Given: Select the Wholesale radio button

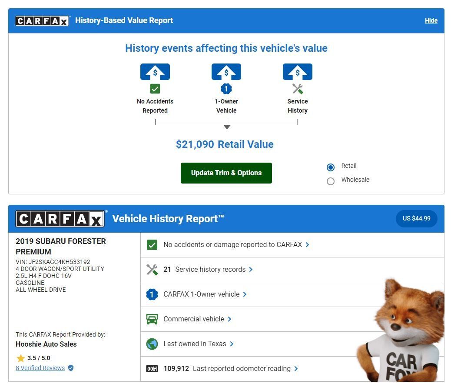Looking at the screenshot, I should point(331,181).
